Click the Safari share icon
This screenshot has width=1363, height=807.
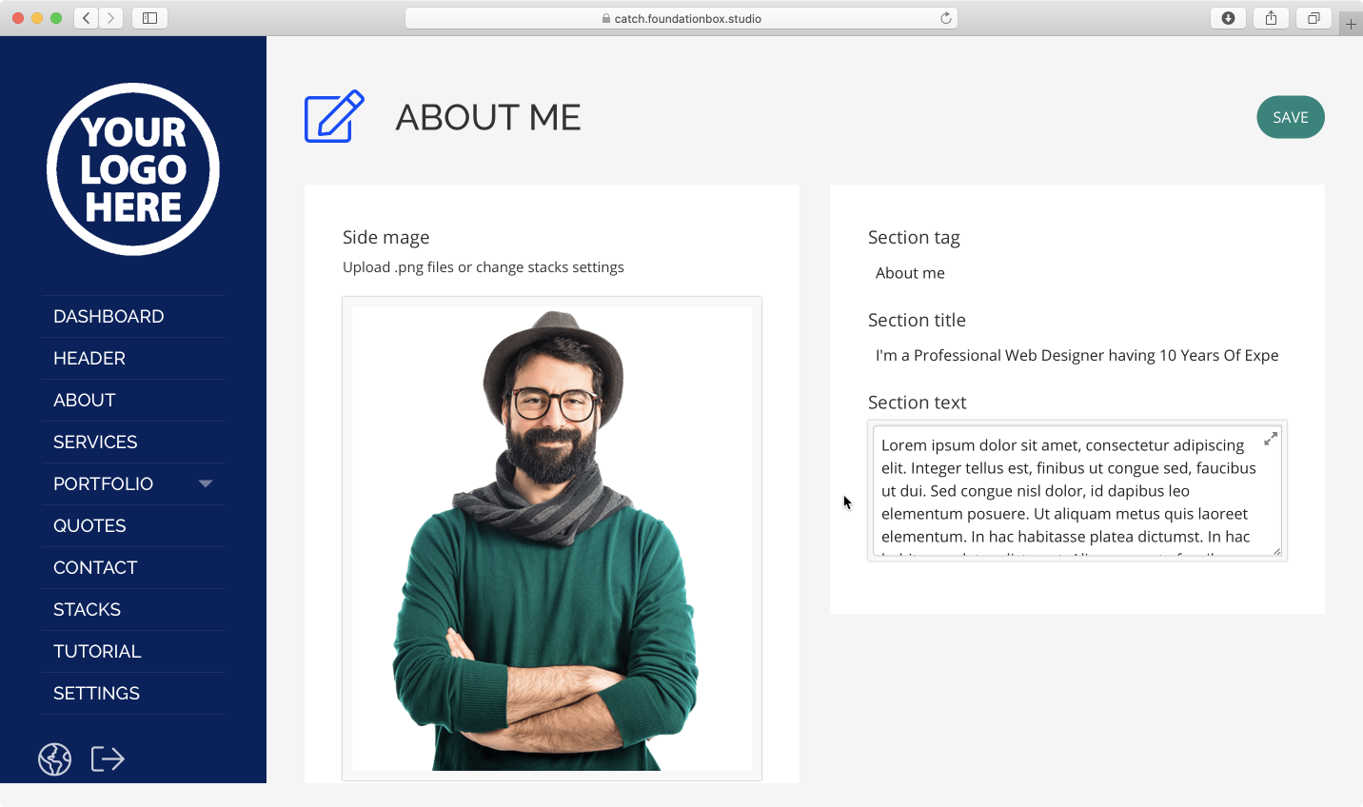point(1271,18)
